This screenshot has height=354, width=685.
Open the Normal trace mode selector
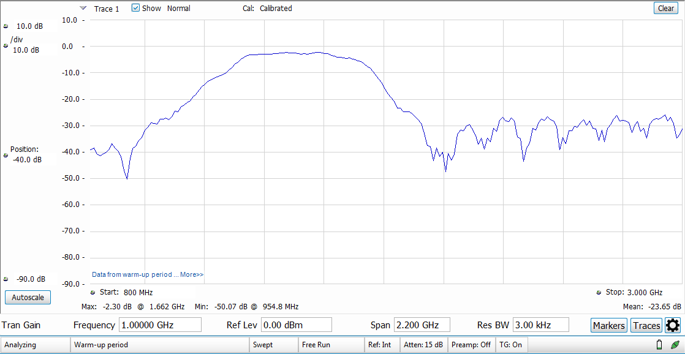178,9
